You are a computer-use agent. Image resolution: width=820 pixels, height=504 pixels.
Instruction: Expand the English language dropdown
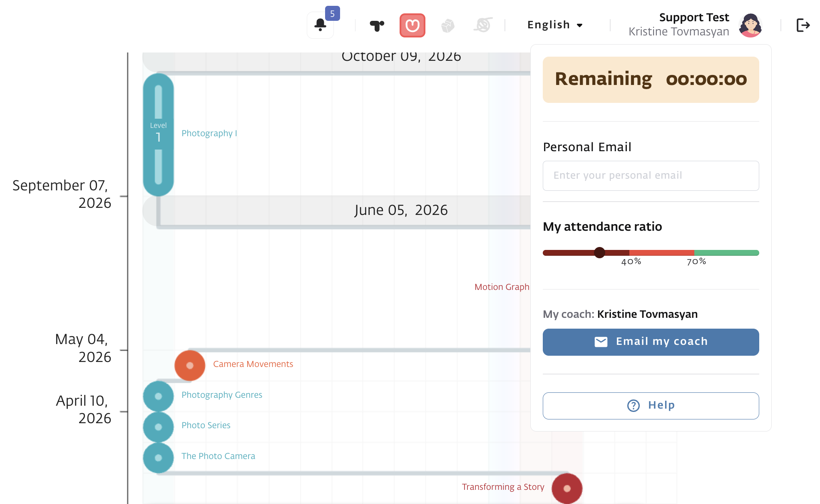point(555,25)
